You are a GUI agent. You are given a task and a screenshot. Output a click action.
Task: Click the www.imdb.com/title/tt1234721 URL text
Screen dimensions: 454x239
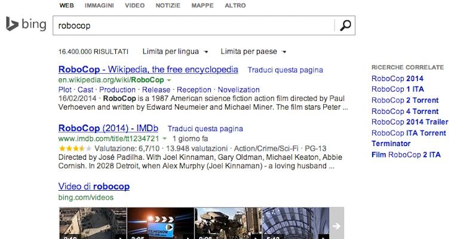109,138
